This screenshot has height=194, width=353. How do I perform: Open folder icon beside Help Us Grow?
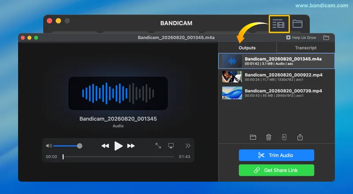(326, 37)
